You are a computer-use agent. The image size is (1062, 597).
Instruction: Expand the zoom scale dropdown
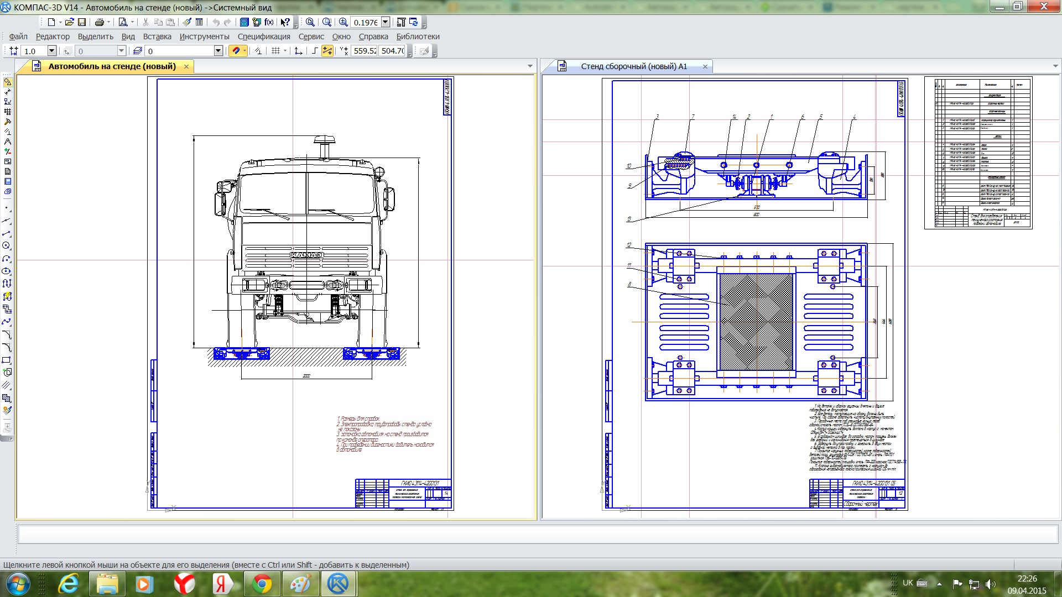tap(386, 22)
